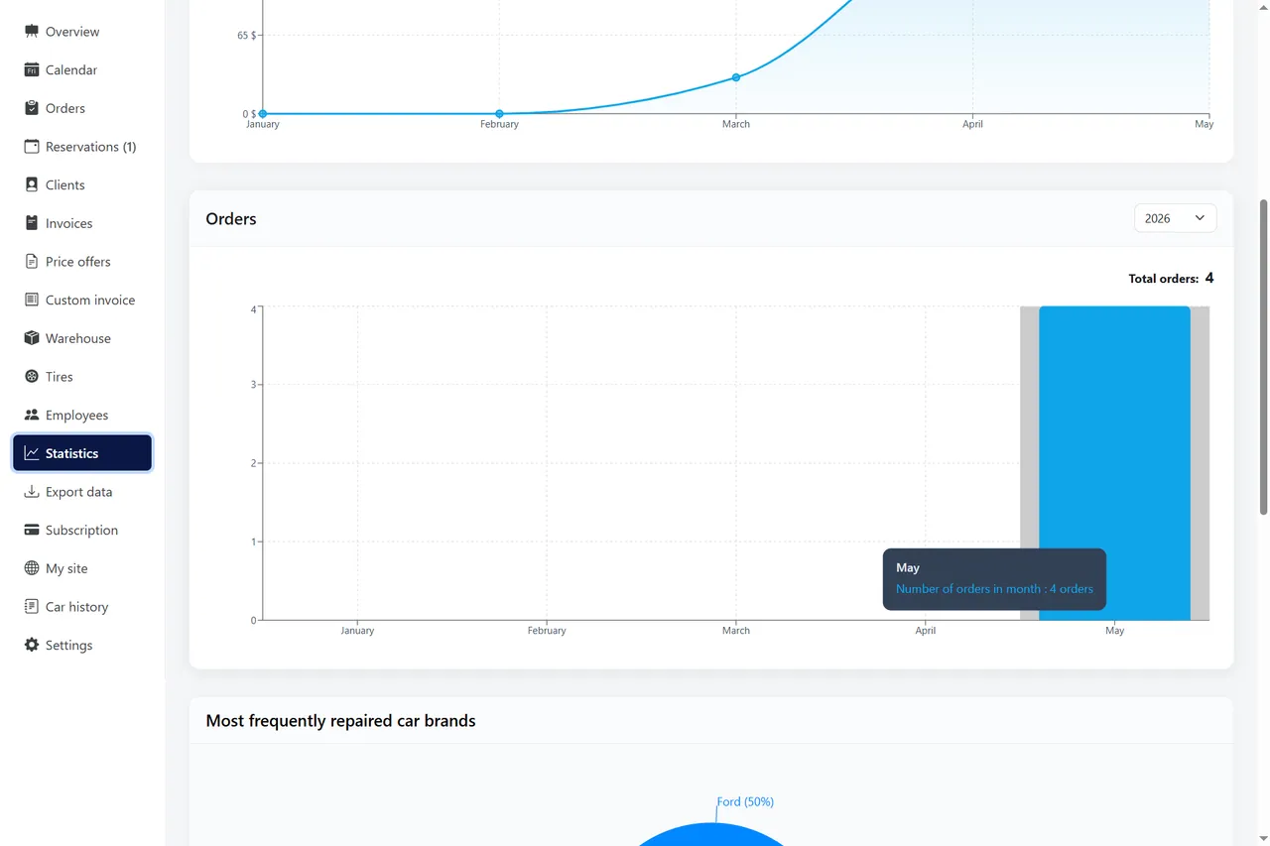Screen dimensions: 1270x846
Task: Open the Export data page
Action: [82, 492]
